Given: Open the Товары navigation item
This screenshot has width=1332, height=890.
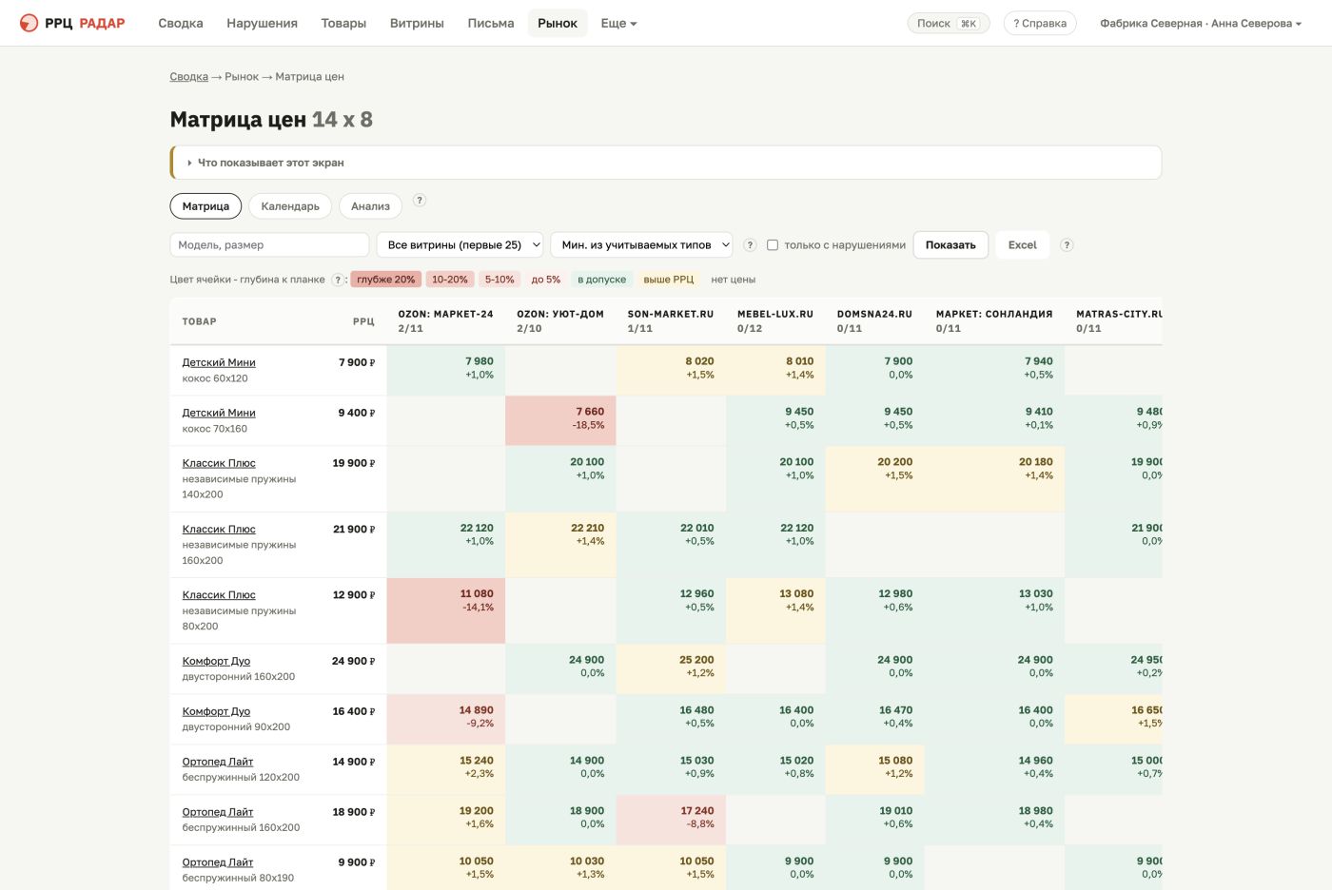Looking at the screenshot, I should click(x=343, y=23).
